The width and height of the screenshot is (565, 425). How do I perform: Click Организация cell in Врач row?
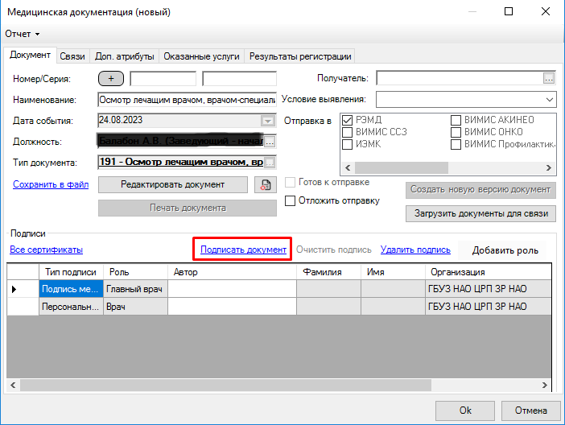(489, 307)
